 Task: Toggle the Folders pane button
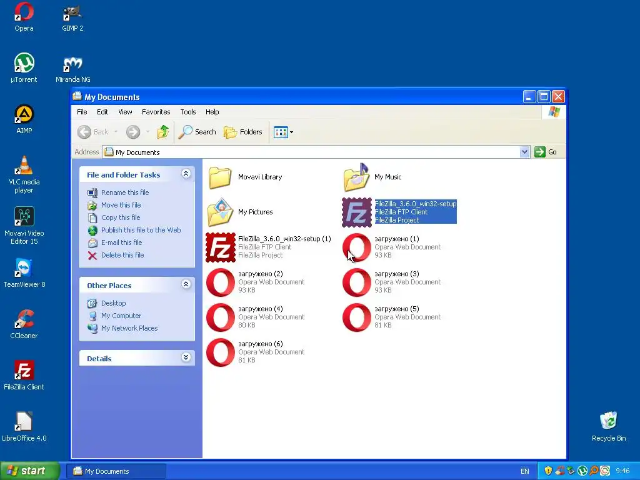(243, 132)
